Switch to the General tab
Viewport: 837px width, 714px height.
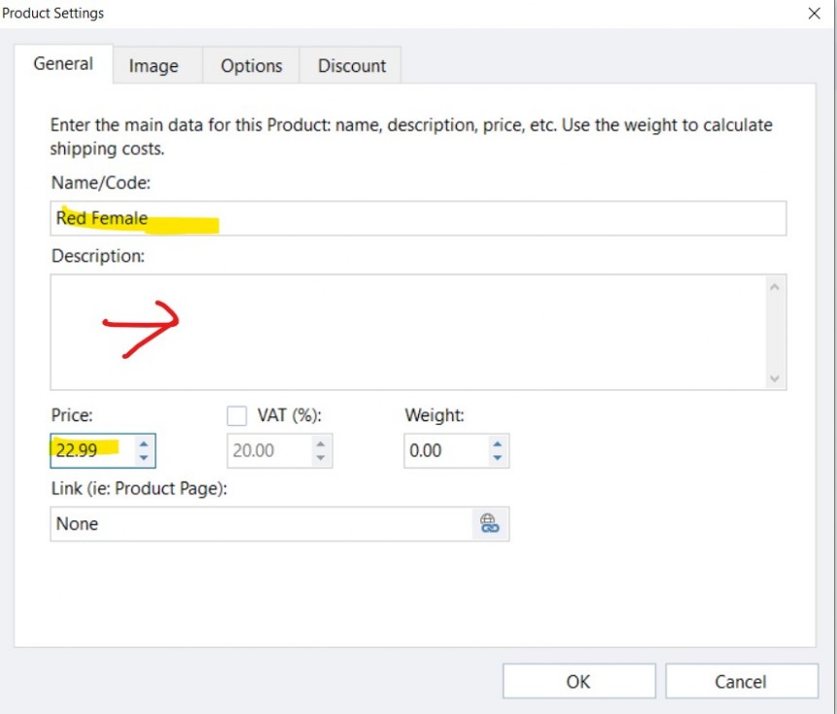(x=63, y=64)
